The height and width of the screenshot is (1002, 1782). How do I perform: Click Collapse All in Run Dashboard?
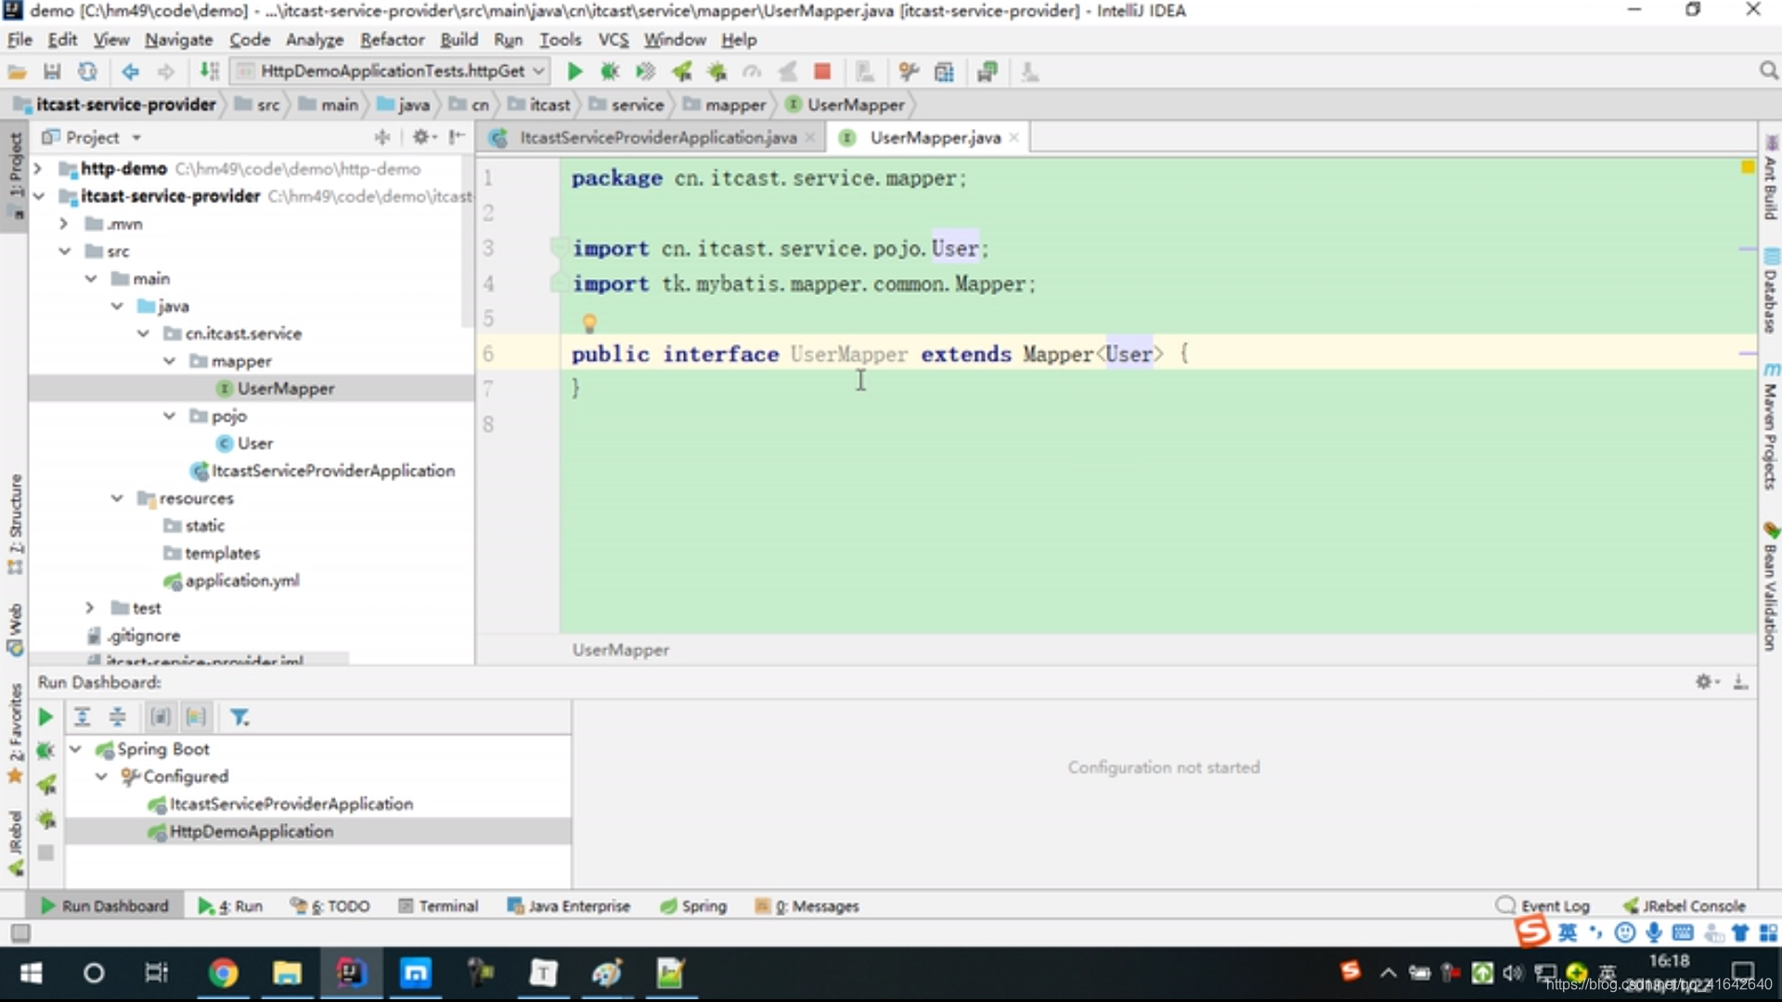point(117,717)
